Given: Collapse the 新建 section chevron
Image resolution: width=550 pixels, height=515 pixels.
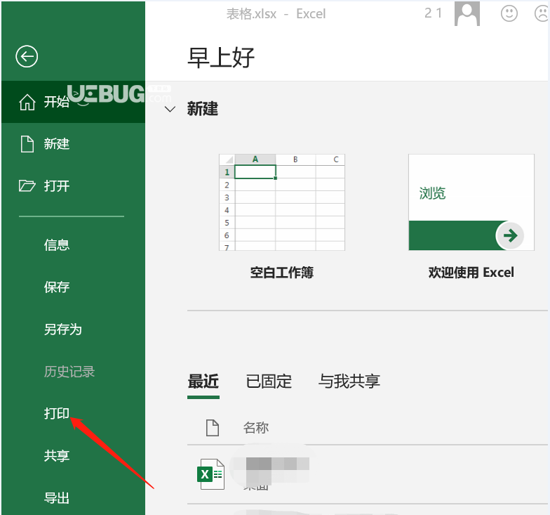Looking at the screenshot, I should point(170,109).
